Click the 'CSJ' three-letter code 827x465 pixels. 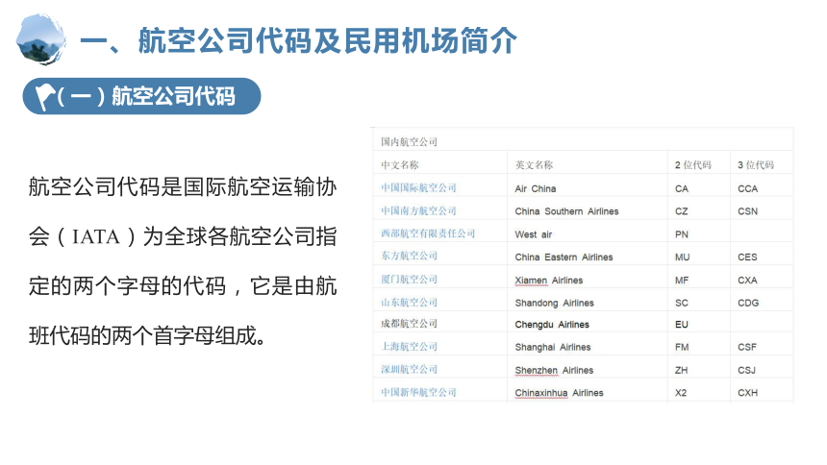point(746,371)
